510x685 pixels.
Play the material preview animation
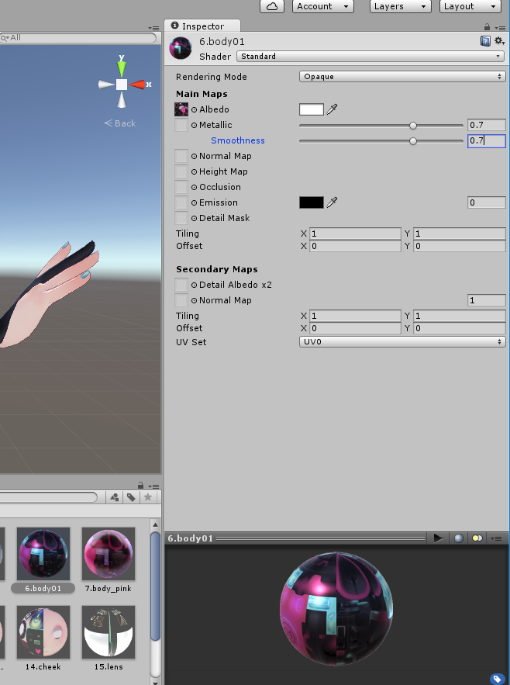pyautogui.click(x=438, y=538)
